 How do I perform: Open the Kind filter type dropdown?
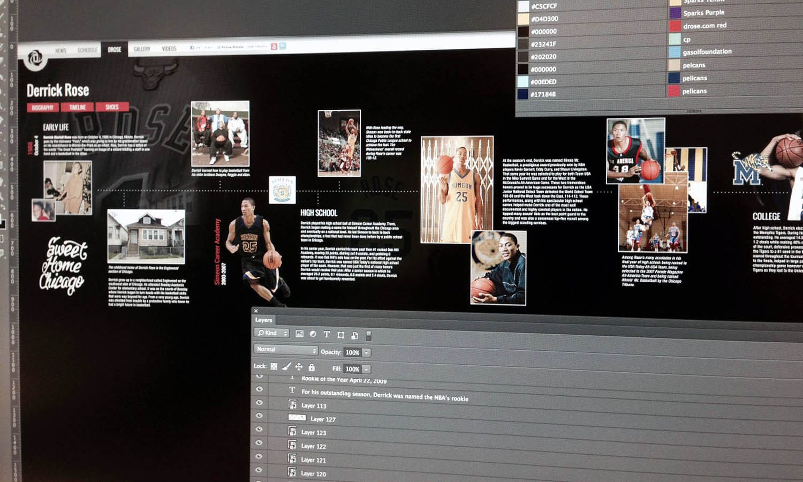pos(271,333)
